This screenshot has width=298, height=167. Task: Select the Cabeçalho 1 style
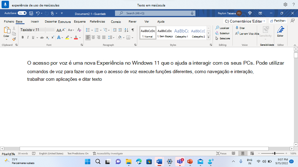(x=181, y=33)
